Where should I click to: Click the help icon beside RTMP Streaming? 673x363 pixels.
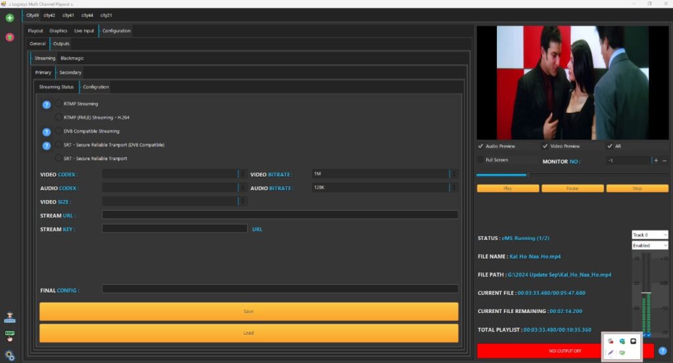coord(47,104)
